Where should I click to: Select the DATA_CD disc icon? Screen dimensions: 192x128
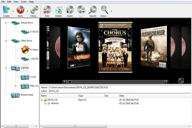tap(45, 100)
